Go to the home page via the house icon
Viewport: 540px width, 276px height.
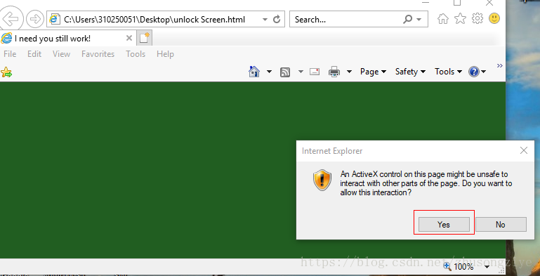(x=443, y=19)
